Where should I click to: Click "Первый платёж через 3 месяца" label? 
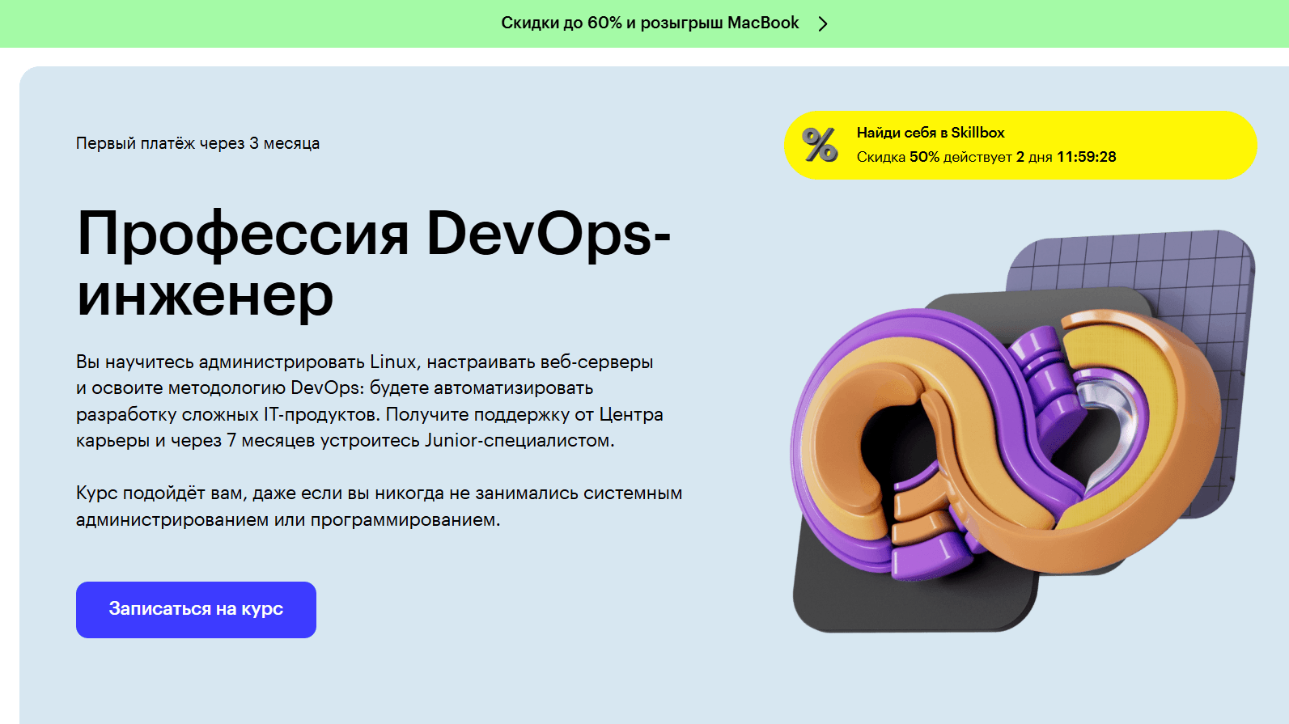coord(197,143)
